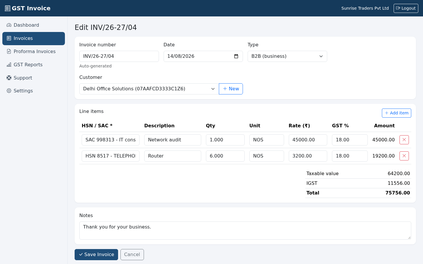
Task: Click the Date input field
Action: 203,56
